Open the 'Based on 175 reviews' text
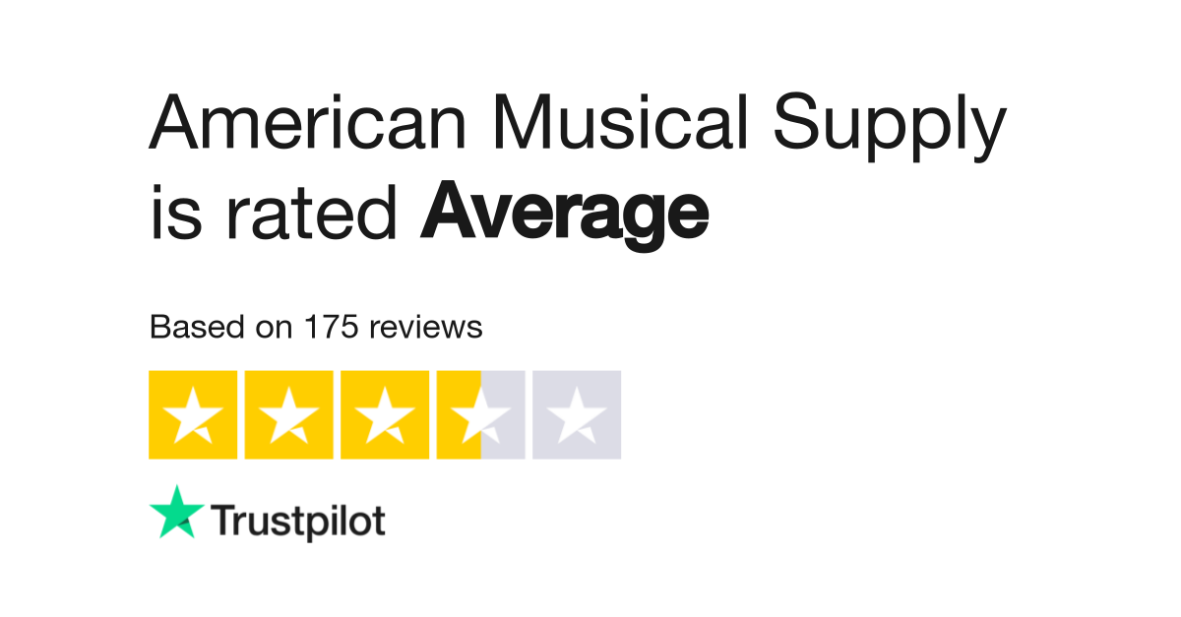 316,327
